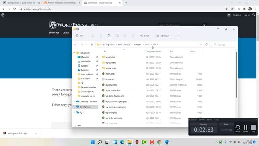The image size is (259, 146).
Task: Stop the screen recording
Action: (x=253, y=129)
